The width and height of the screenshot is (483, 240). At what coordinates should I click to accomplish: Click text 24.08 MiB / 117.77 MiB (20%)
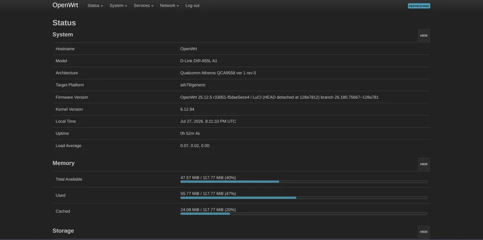pyautogui.click(x=208, y=209)
